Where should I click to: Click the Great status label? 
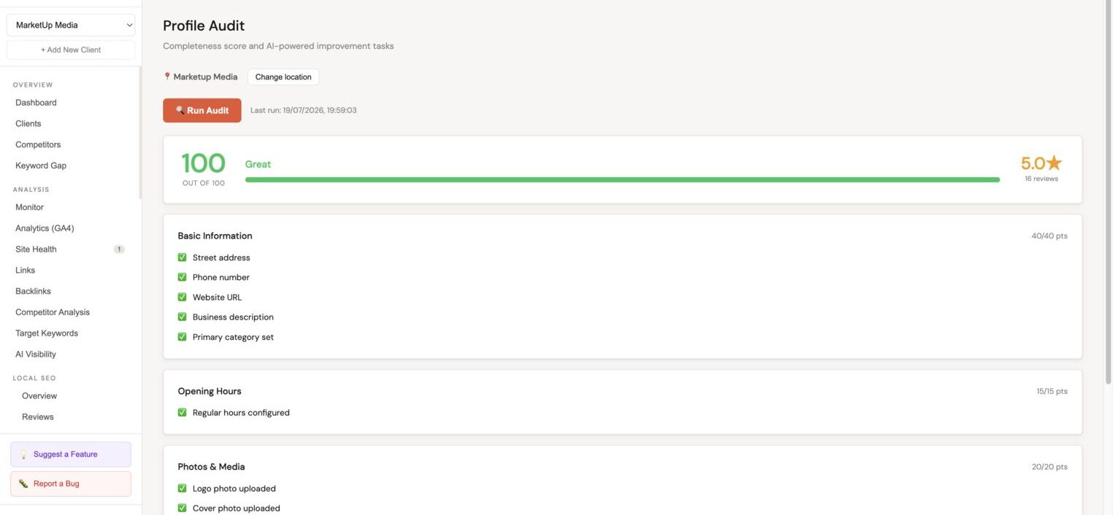(x=258, y=164)
